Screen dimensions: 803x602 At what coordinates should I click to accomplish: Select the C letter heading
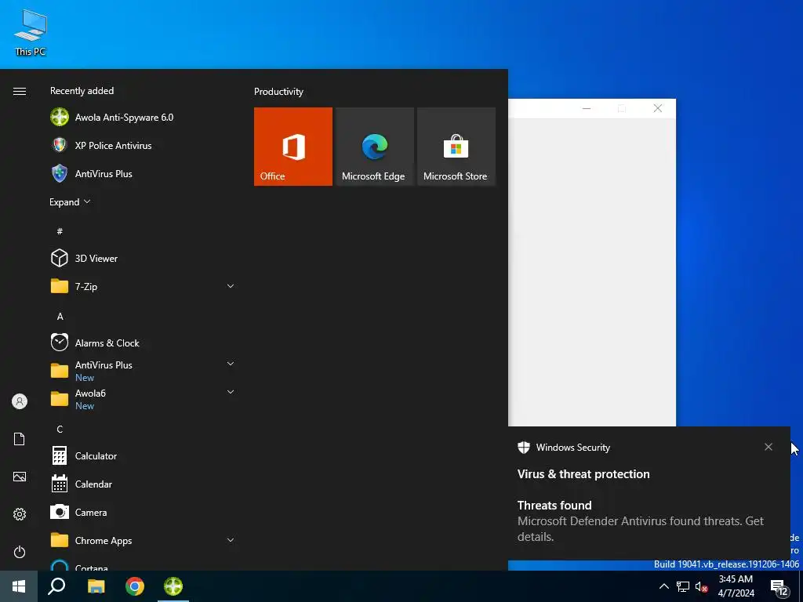point(60,429)
